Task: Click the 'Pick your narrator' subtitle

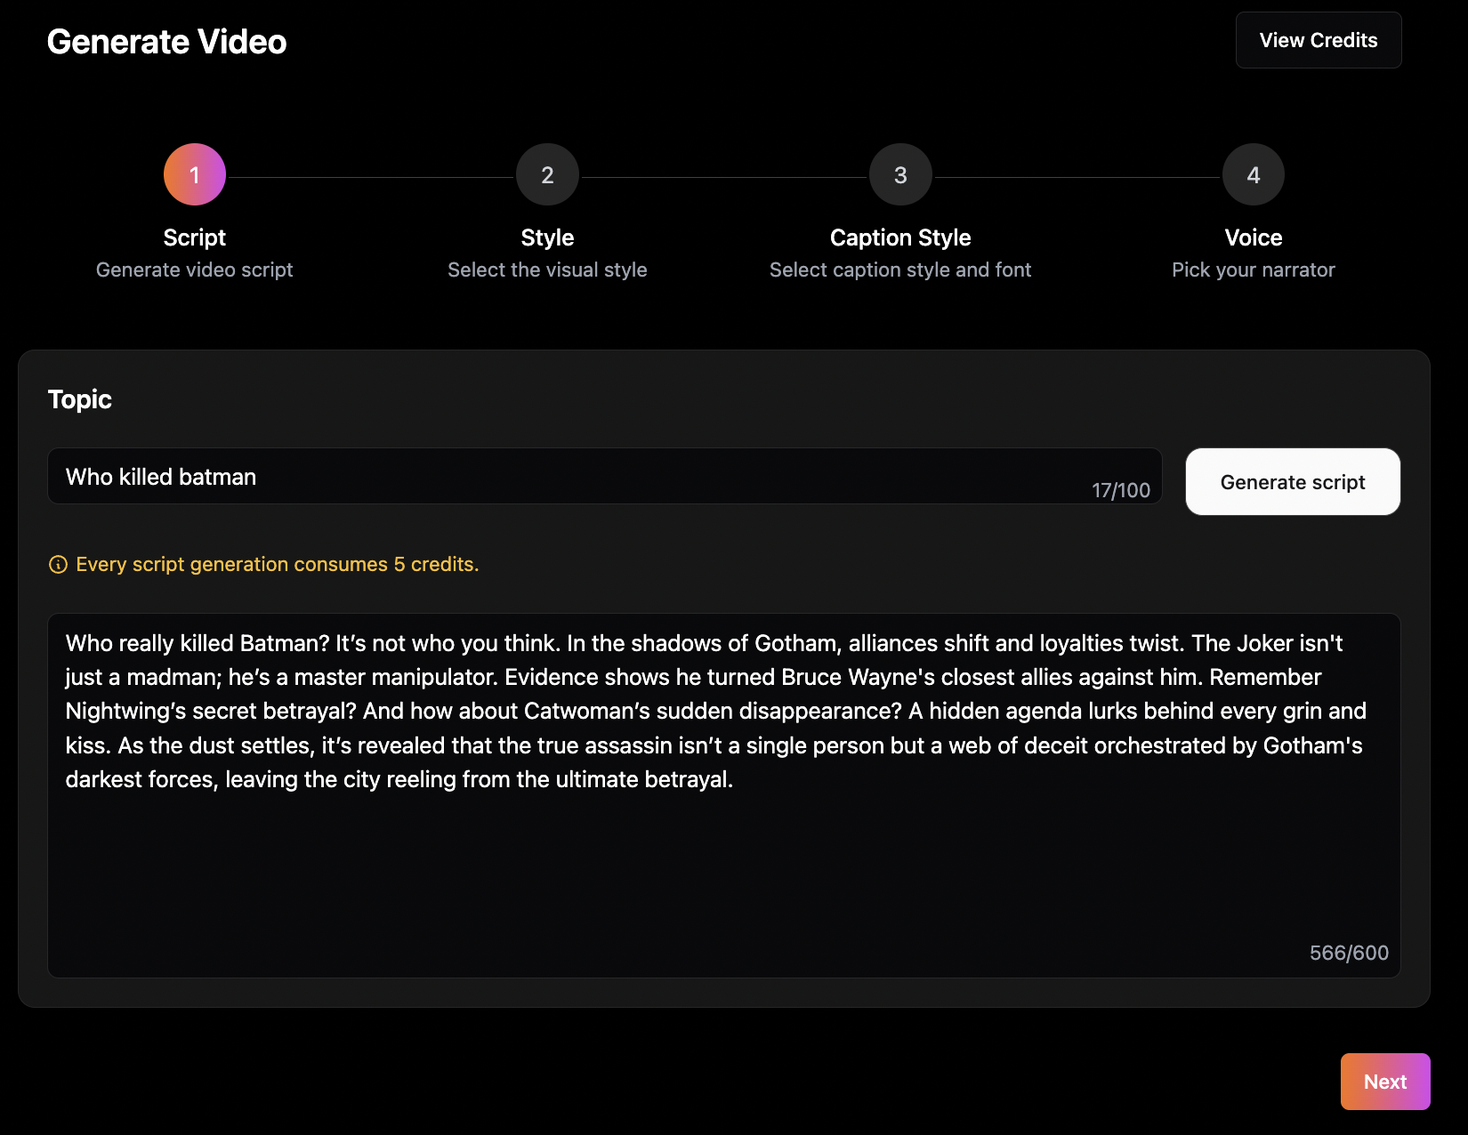Action: coord(1253,270)
